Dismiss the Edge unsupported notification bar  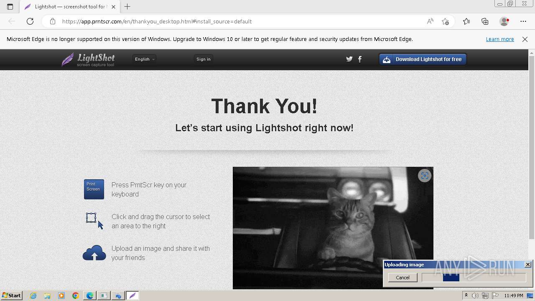(525, 39)
